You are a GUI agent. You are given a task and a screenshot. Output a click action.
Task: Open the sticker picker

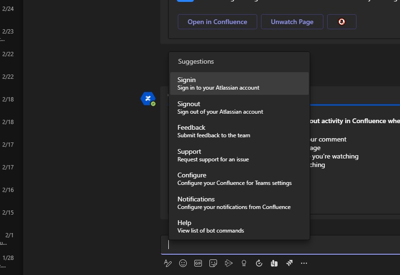click(x=213, y=263)
